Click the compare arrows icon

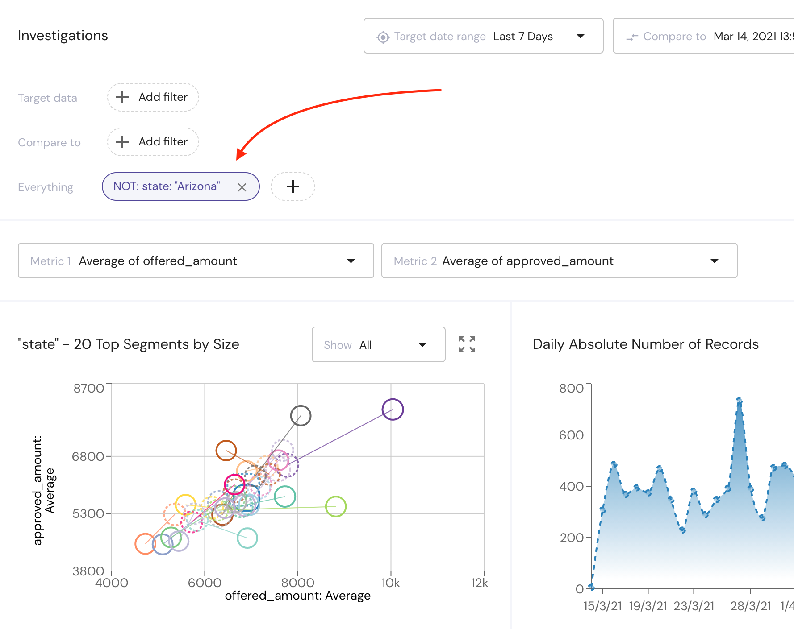[632, 37]
